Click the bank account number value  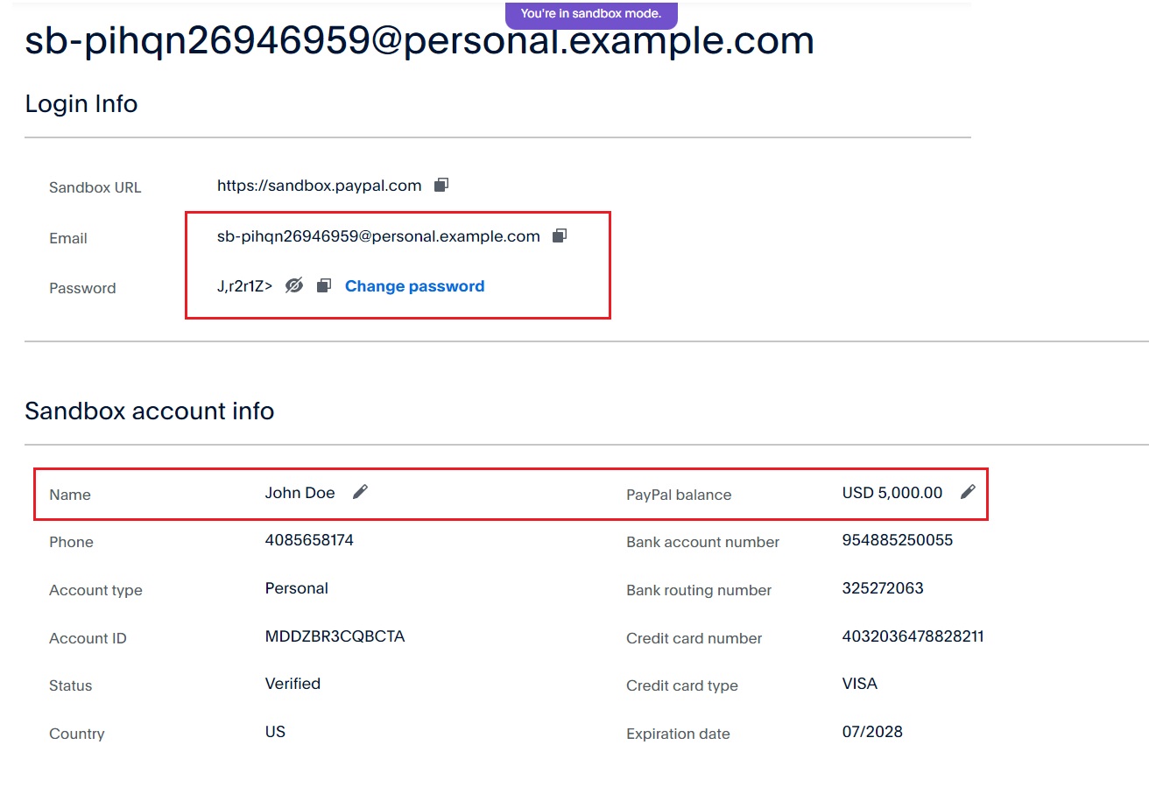coord(897,540)
